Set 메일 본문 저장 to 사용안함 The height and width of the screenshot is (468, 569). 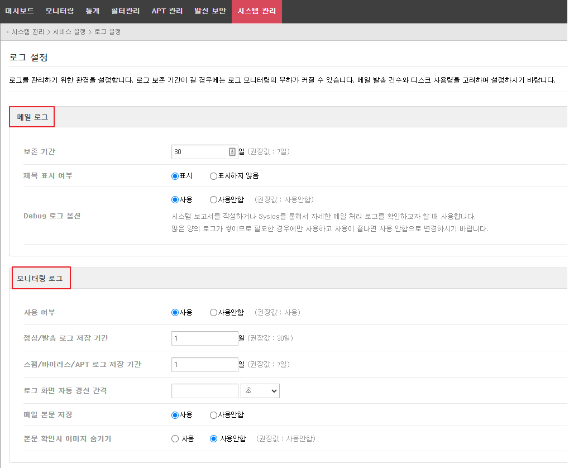[213, 415]
